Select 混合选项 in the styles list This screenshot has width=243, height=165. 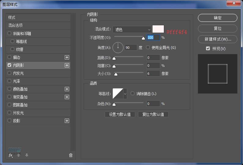(15, 25)
